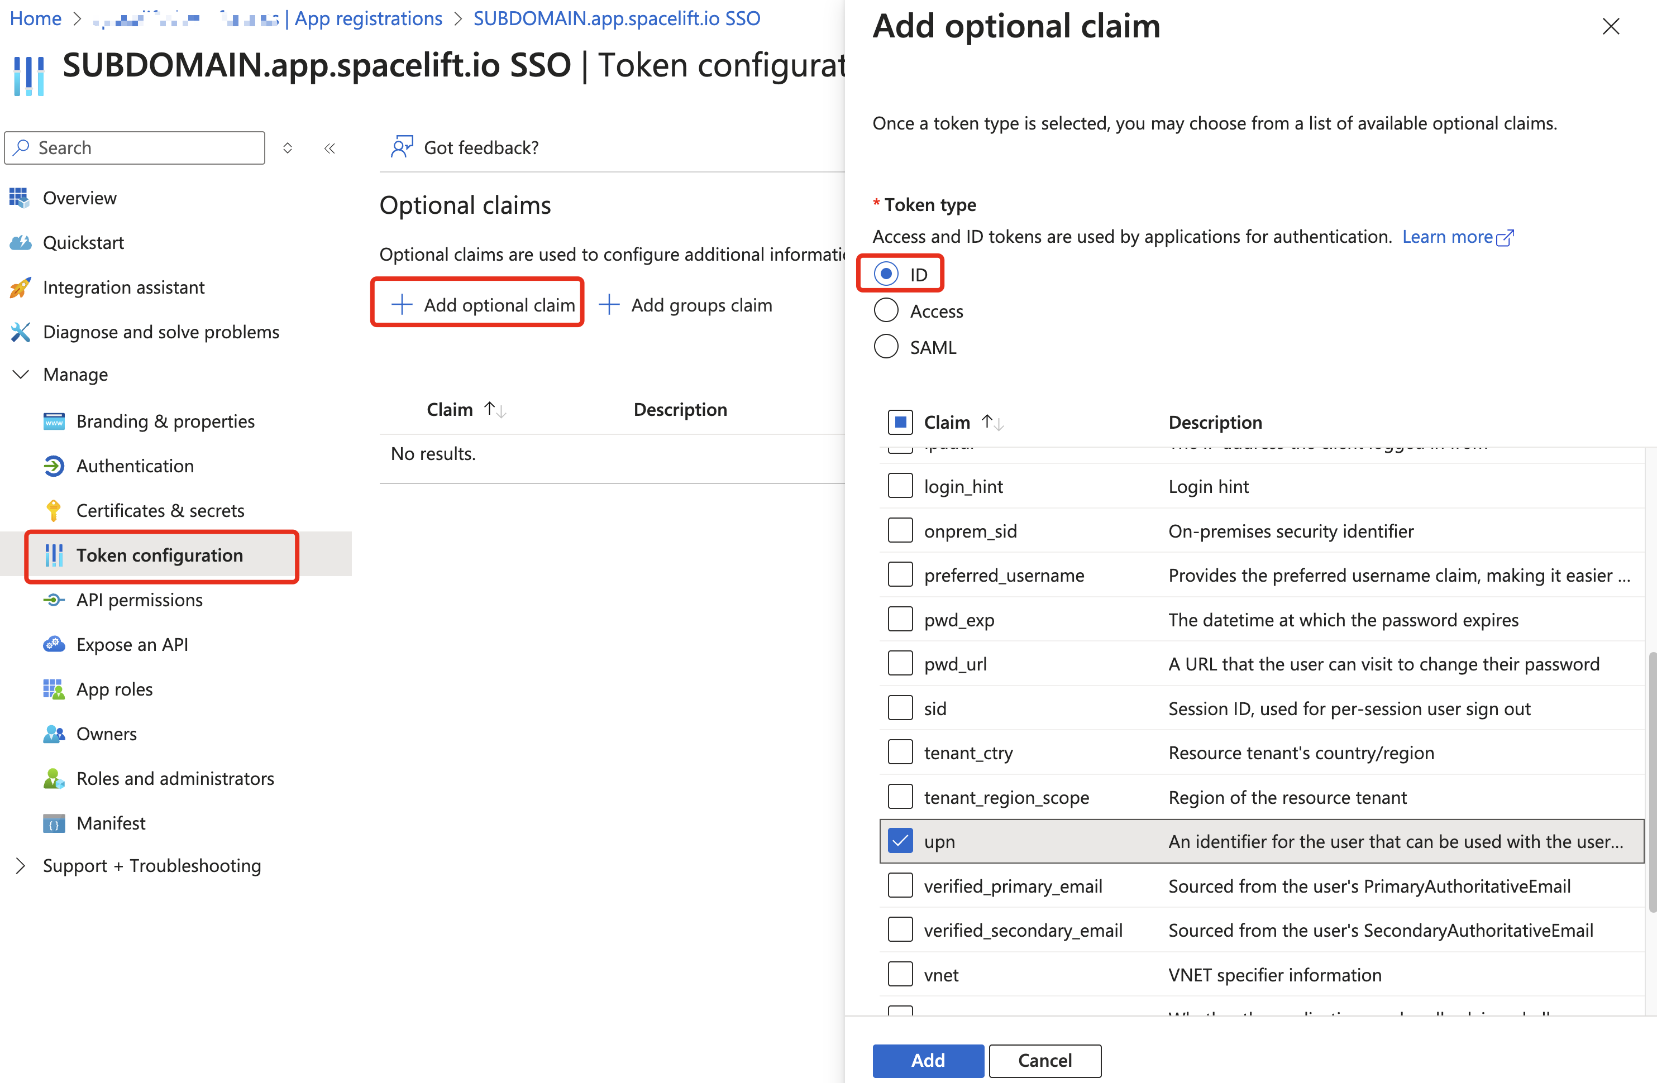Image resolution: width=1657 pixels, height=1083 pixels.
Task: Open the Learn more link
Action: (1450, 237)
